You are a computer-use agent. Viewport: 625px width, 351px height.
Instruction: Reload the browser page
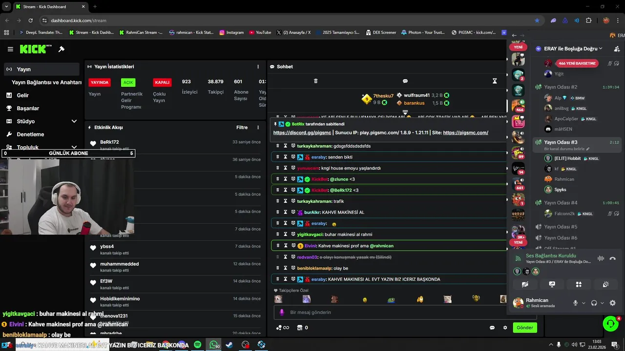click(x=30, y=20)
